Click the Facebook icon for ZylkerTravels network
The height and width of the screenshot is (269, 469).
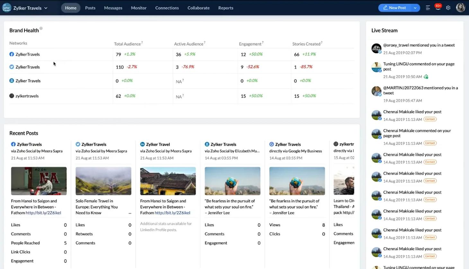point(12,54)
